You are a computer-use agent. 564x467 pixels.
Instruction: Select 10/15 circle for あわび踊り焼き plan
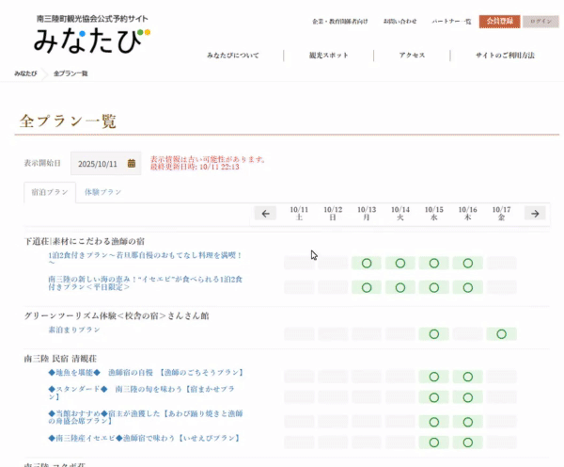coord(434,422)
